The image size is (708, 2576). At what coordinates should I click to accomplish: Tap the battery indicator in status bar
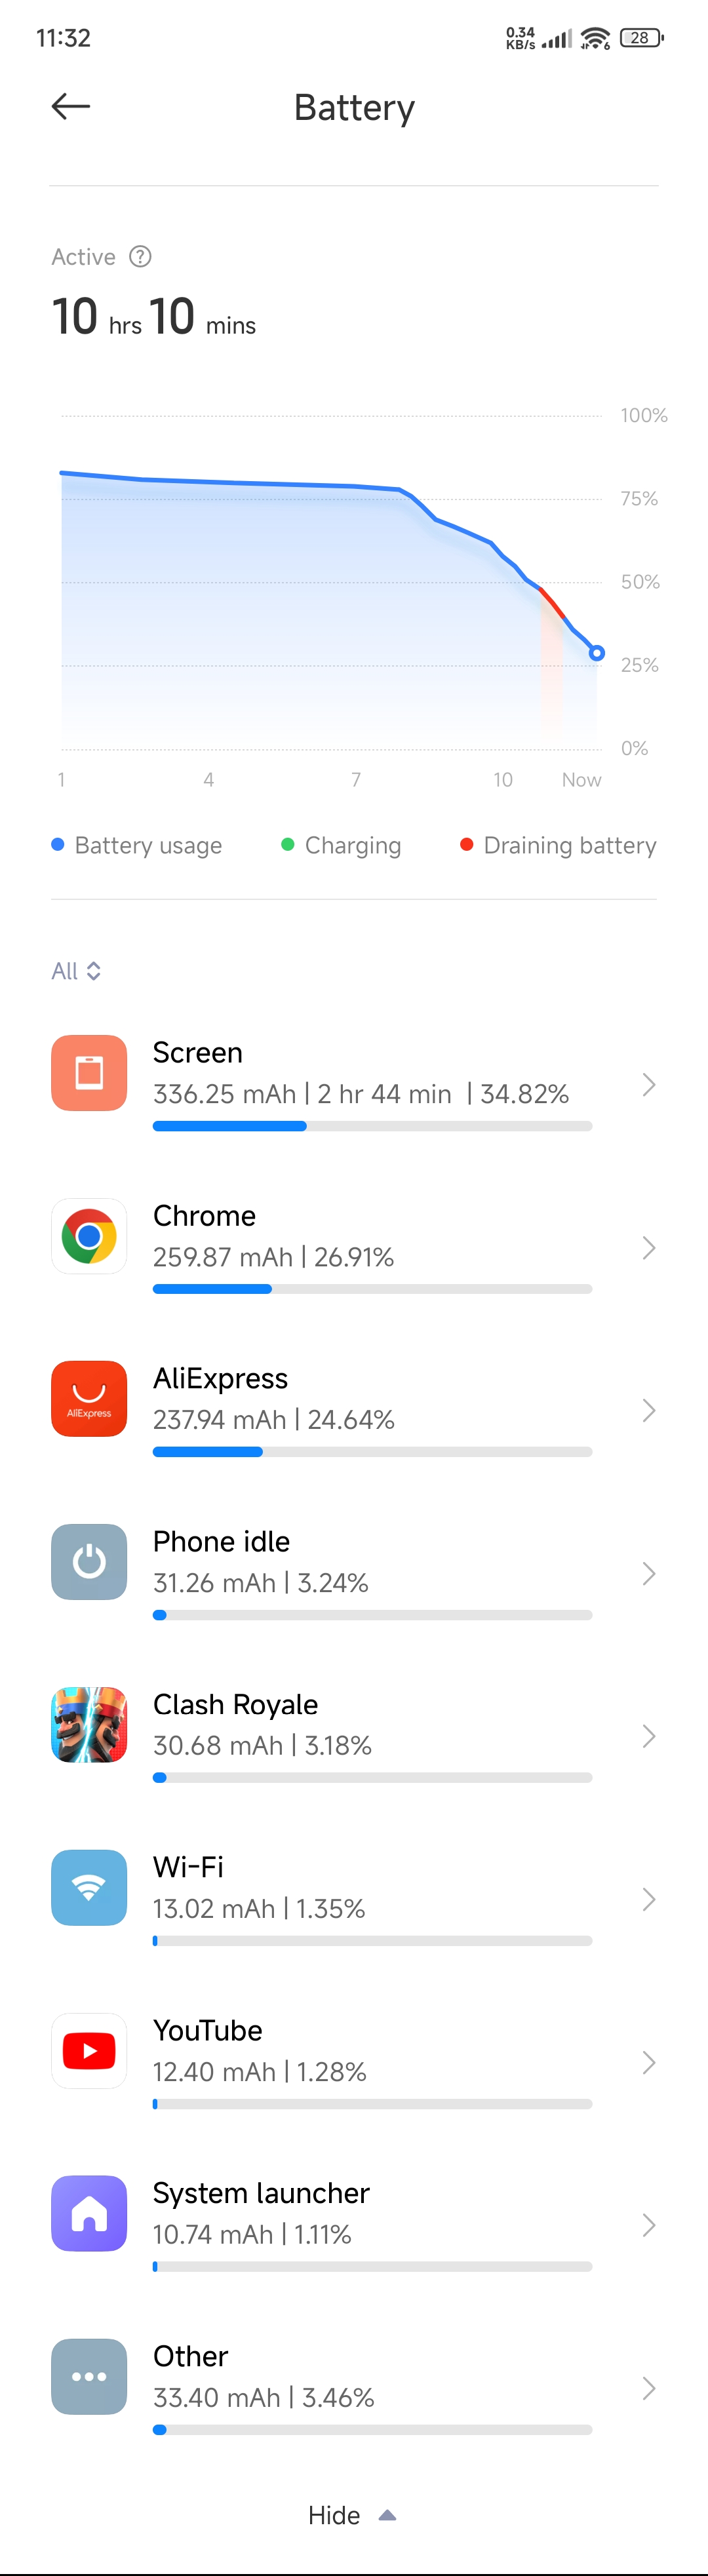[641, 38]
